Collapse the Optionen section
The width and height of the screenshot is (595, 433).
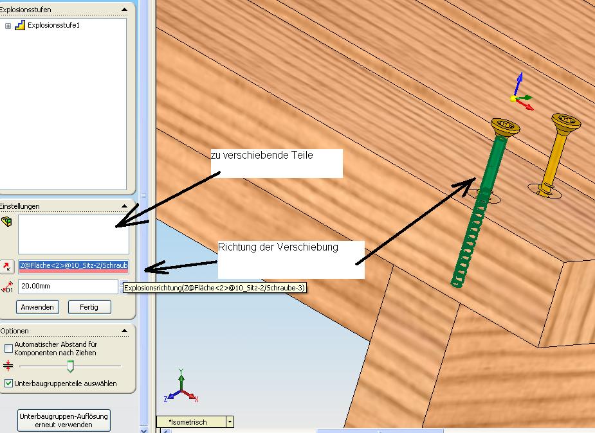125,331
